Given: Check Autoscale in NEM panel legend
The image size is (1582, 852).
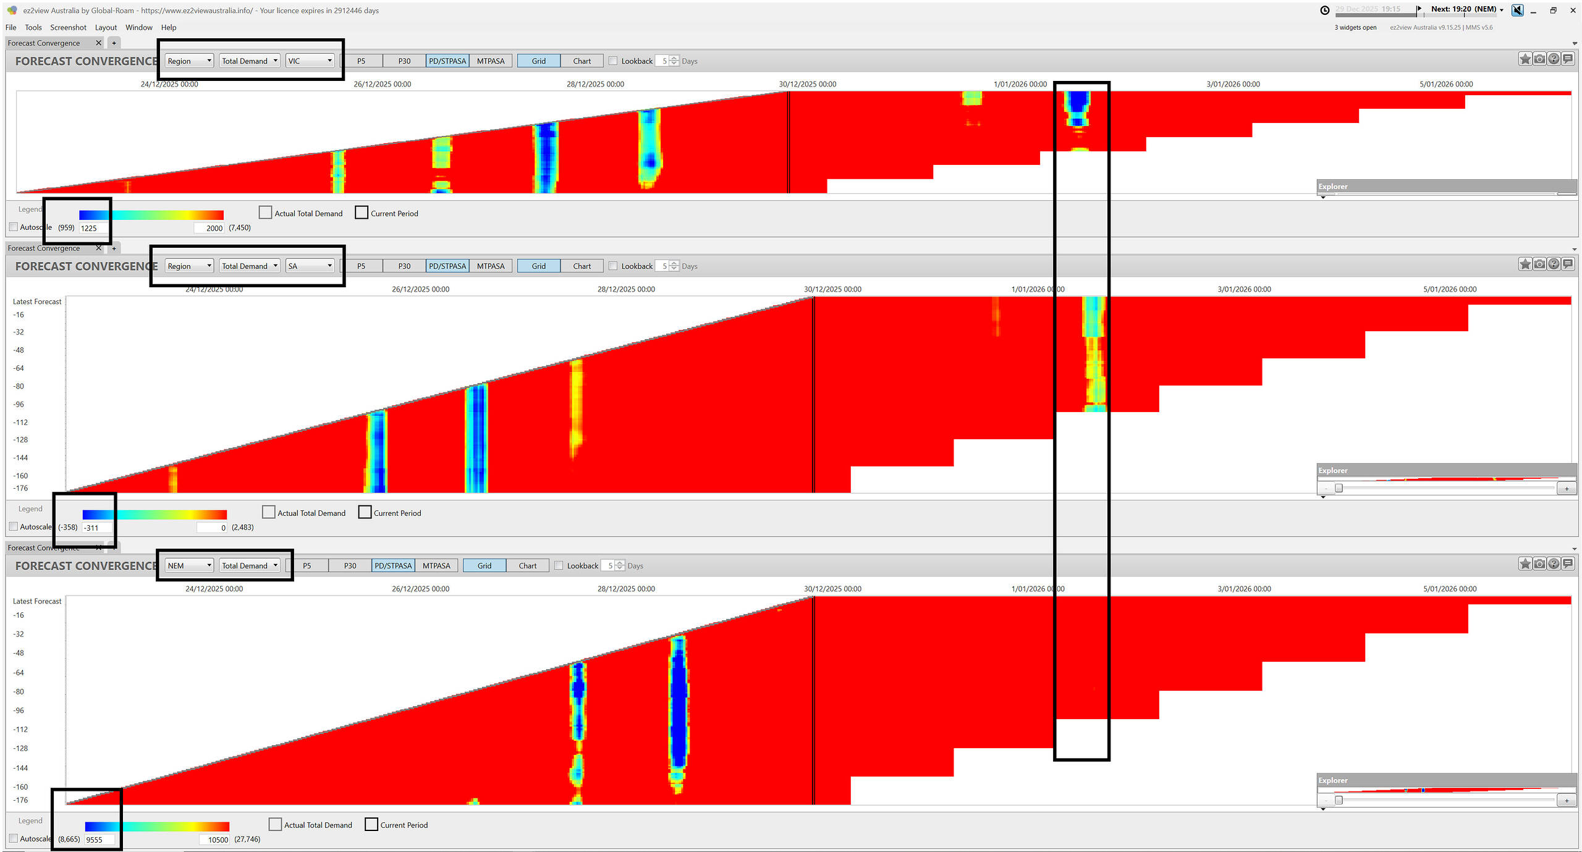Looking at the screenshot, I should (x=14, y=839).
